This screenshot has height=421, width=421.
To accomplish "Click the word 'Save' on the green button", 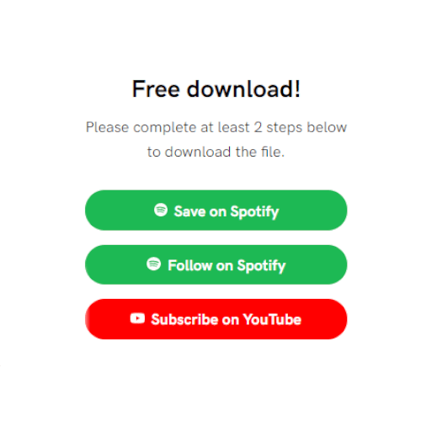I will [x=190, y=211].
